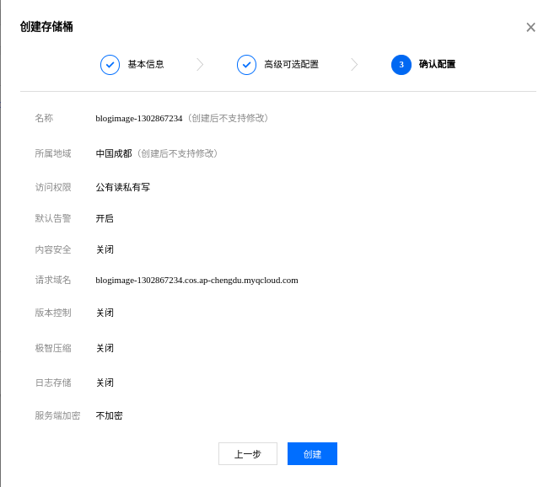
Task: Click the 不加密 value for 服务端加密
Action: click(x=109, y=416)
